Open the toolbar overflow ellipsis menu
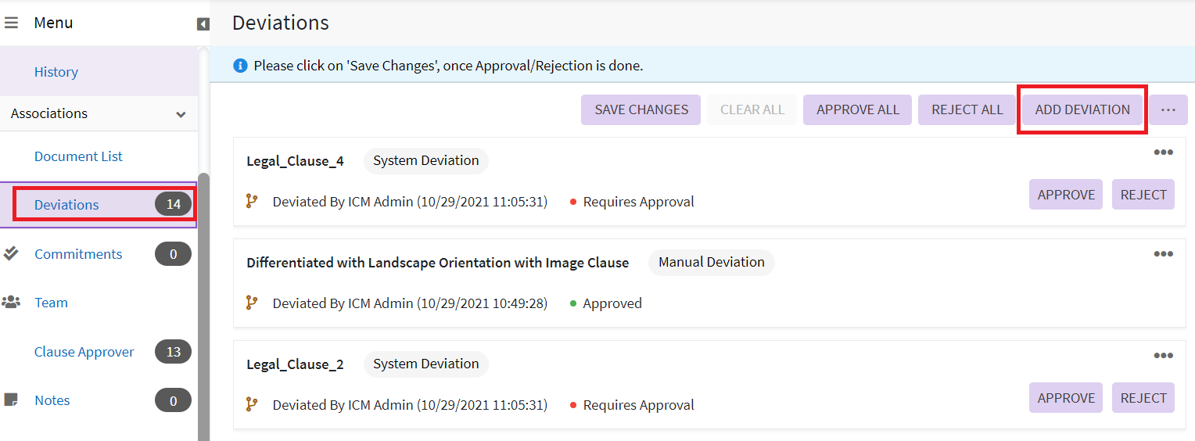This screenshot has height=441, width=1195. coord(1168,110)
